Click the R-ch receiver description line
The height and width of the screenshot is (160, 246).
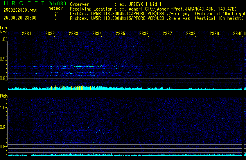coord(156,18)
